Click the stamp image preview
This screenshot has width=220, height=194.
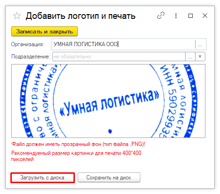[108, 101]
